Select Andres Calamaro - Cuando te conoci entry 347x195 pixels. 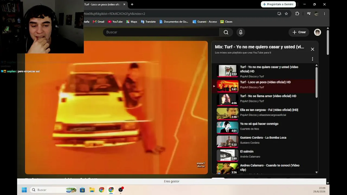[264, 168]
